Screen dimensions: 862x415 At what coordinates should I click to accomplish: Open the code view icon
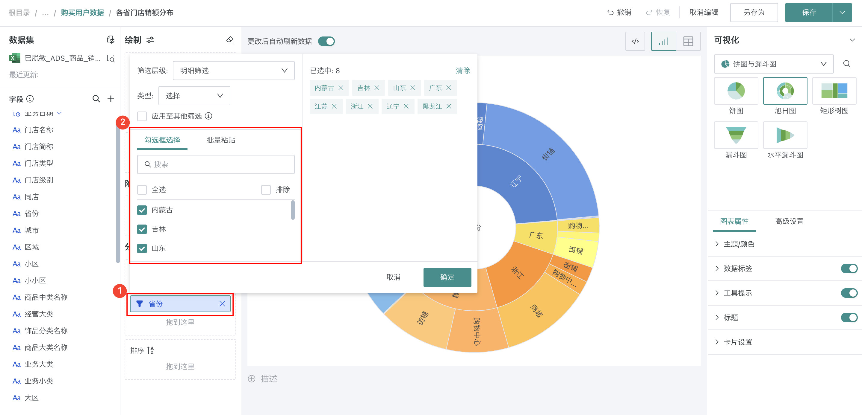tap(635, 42)
